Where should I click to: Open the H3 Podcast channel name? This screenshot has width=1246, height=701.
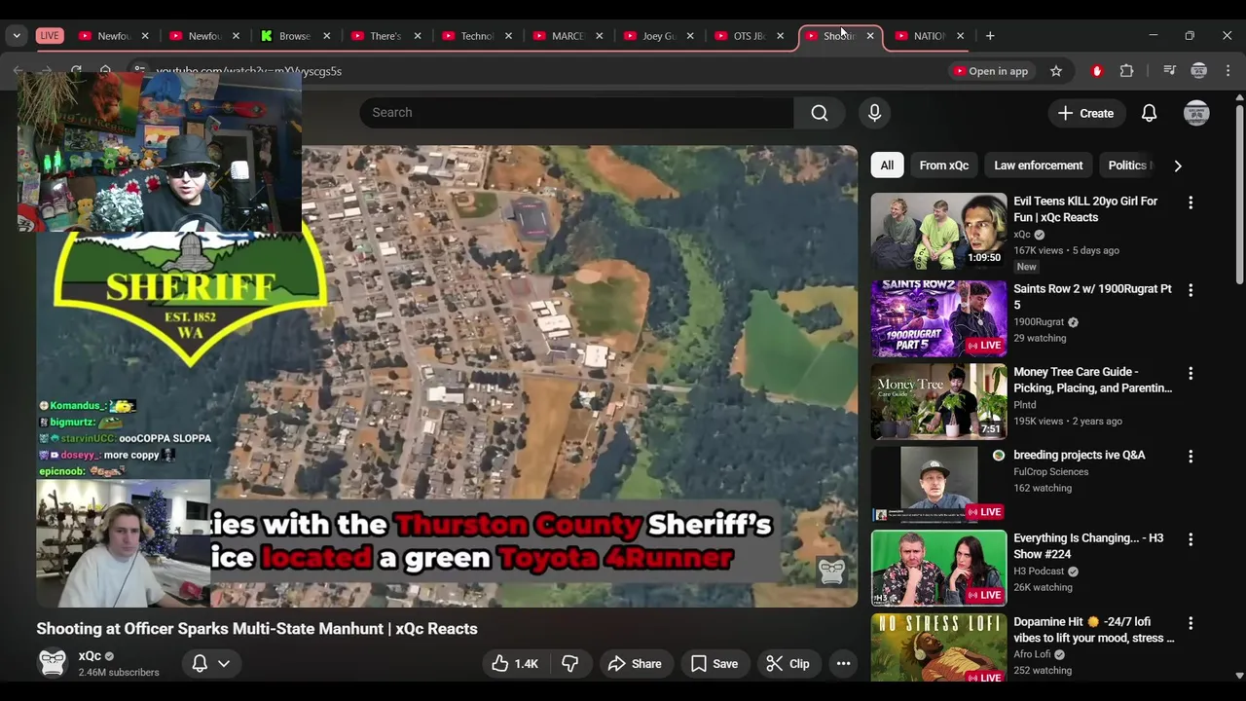pyautogui.click(x=1039, y=572)
